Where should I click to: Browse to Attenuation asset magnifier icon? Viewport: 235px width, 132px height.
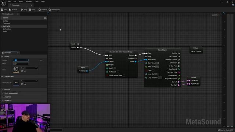tap(25, 84)
